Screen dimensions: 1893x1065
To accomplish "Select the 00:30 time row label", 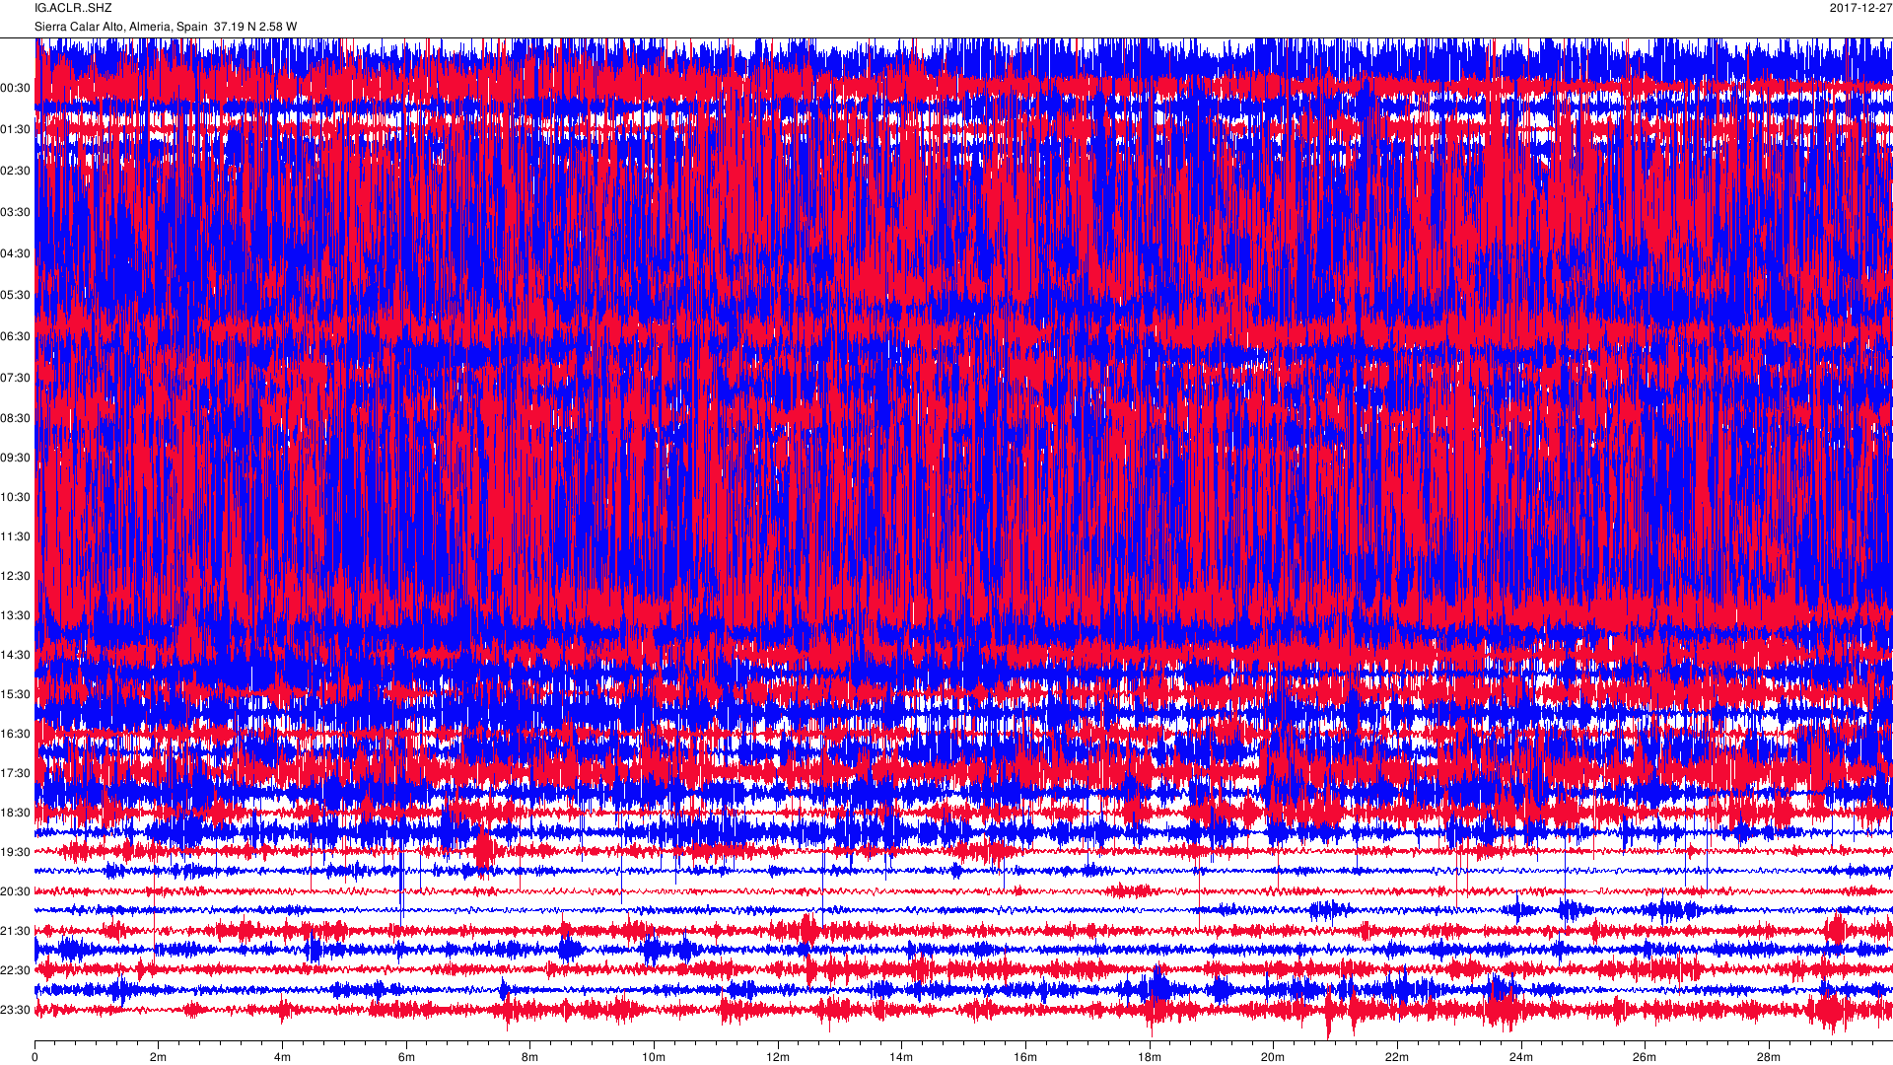I will pyautogui.click(x=16, y=89).
